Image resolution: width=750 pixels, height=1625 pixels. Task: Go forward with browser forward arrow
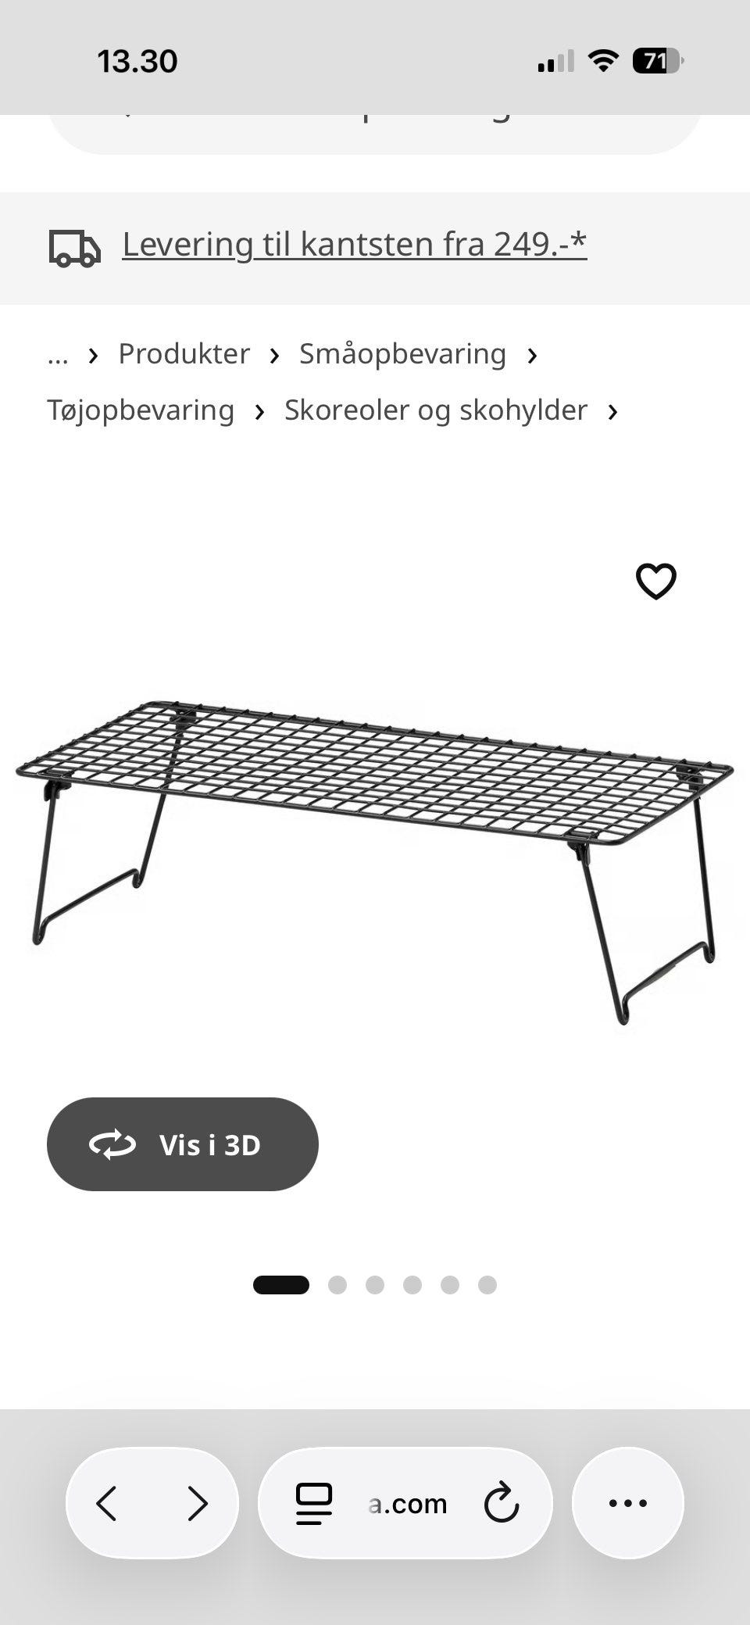[x=197, y=1503]
